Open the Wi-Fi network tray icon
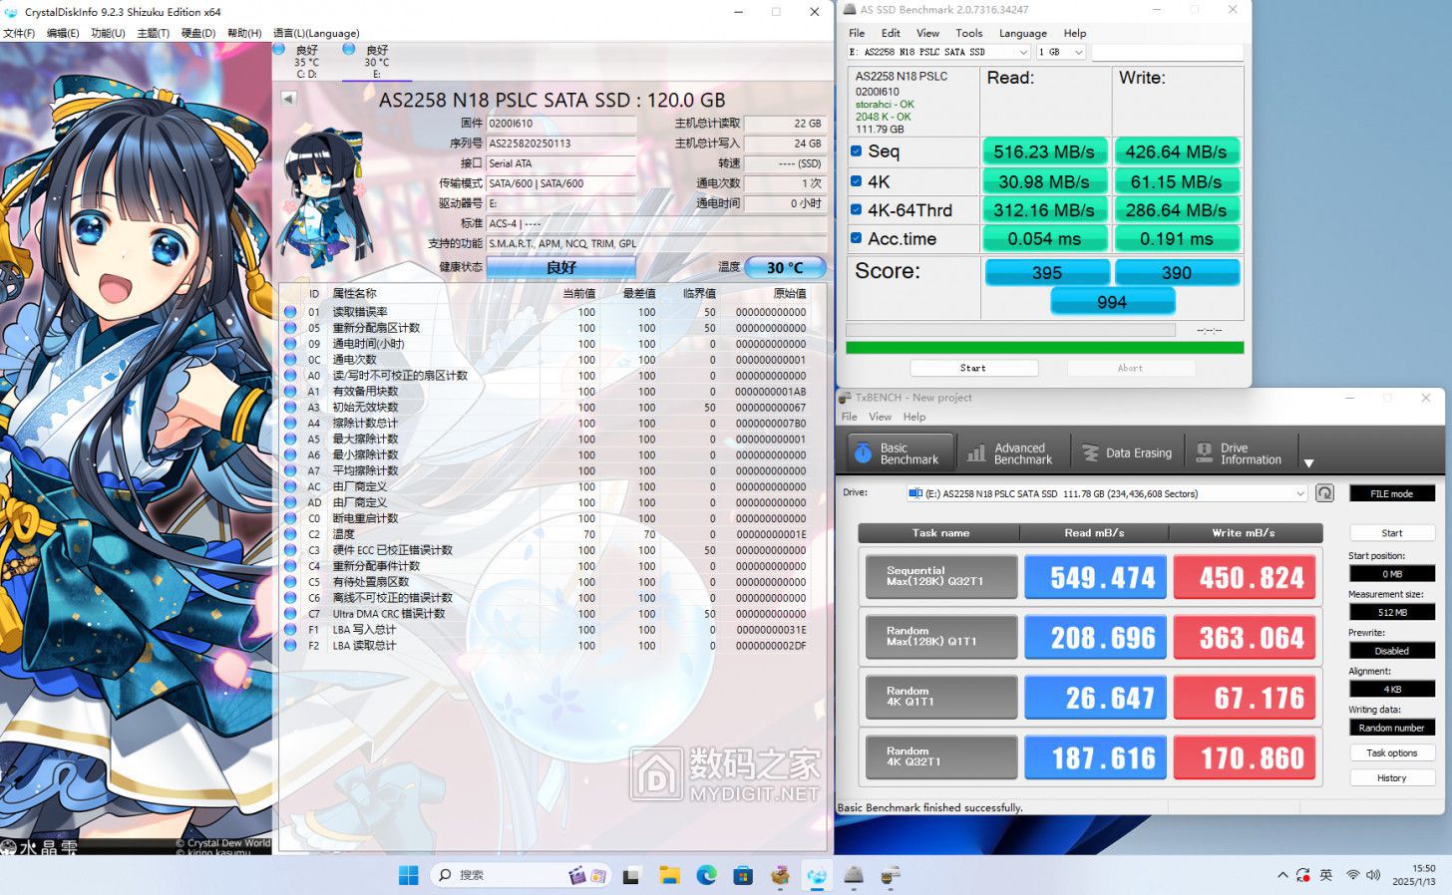This screenshot has width=1452, height=895. click(1352, 875)
